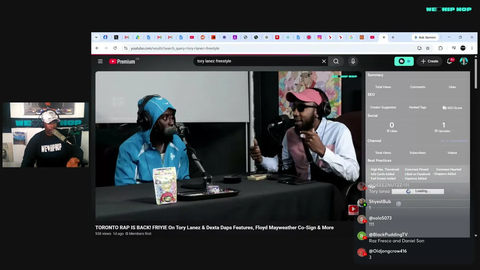This screenshot has height=270, width=480.
Task: Click the SEO Score label
Action: coord(452,108)
